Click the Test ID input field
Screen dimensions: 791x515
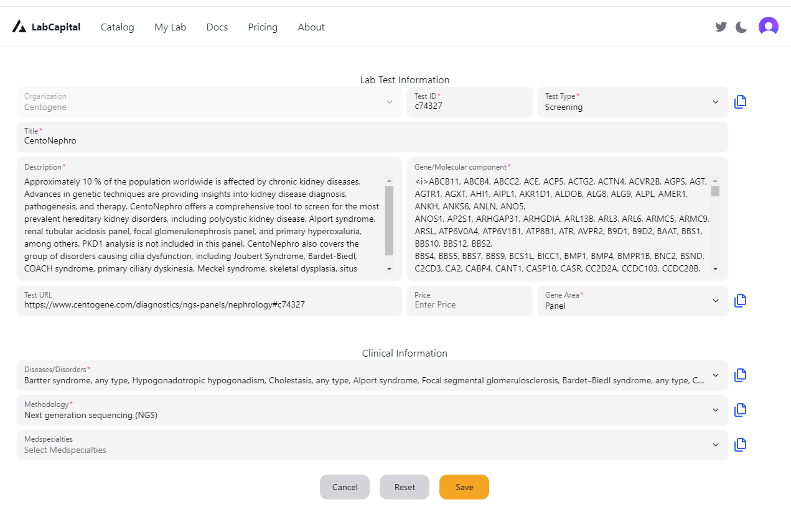[470, 102]
